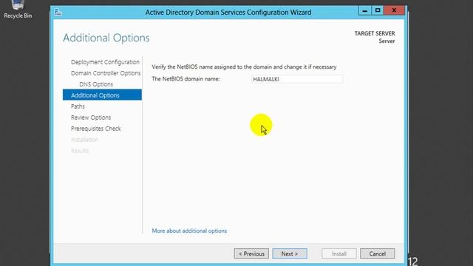Image resolution: width=473 pixels, height=266 pixels.
Task: Open Domain Controller Options step
Action: 106,73
